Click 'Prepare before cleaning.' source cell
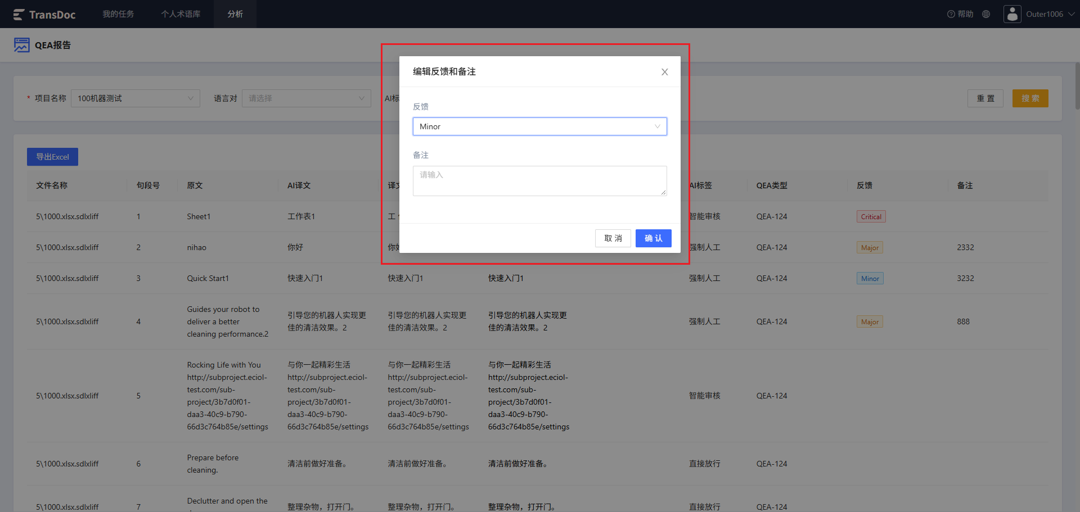Image resolution: width=1080 pixels, height=512 pixels. [x=213, y=464]
